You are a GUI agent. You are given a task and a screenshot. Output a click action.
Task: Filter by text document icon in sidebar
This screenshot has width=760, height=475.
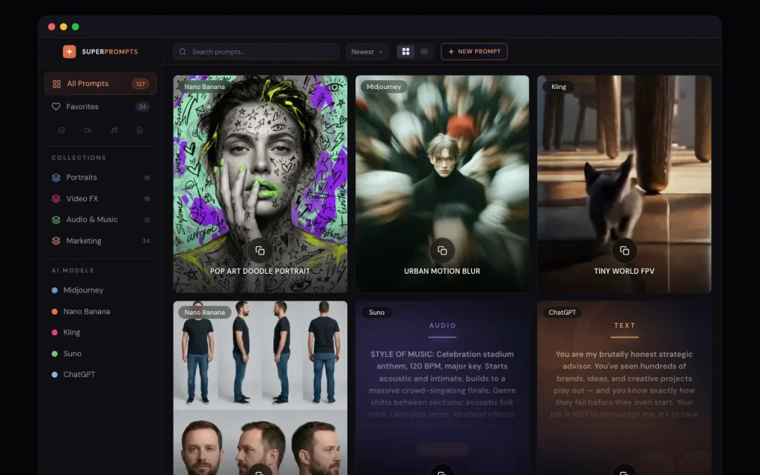(140, 131)
